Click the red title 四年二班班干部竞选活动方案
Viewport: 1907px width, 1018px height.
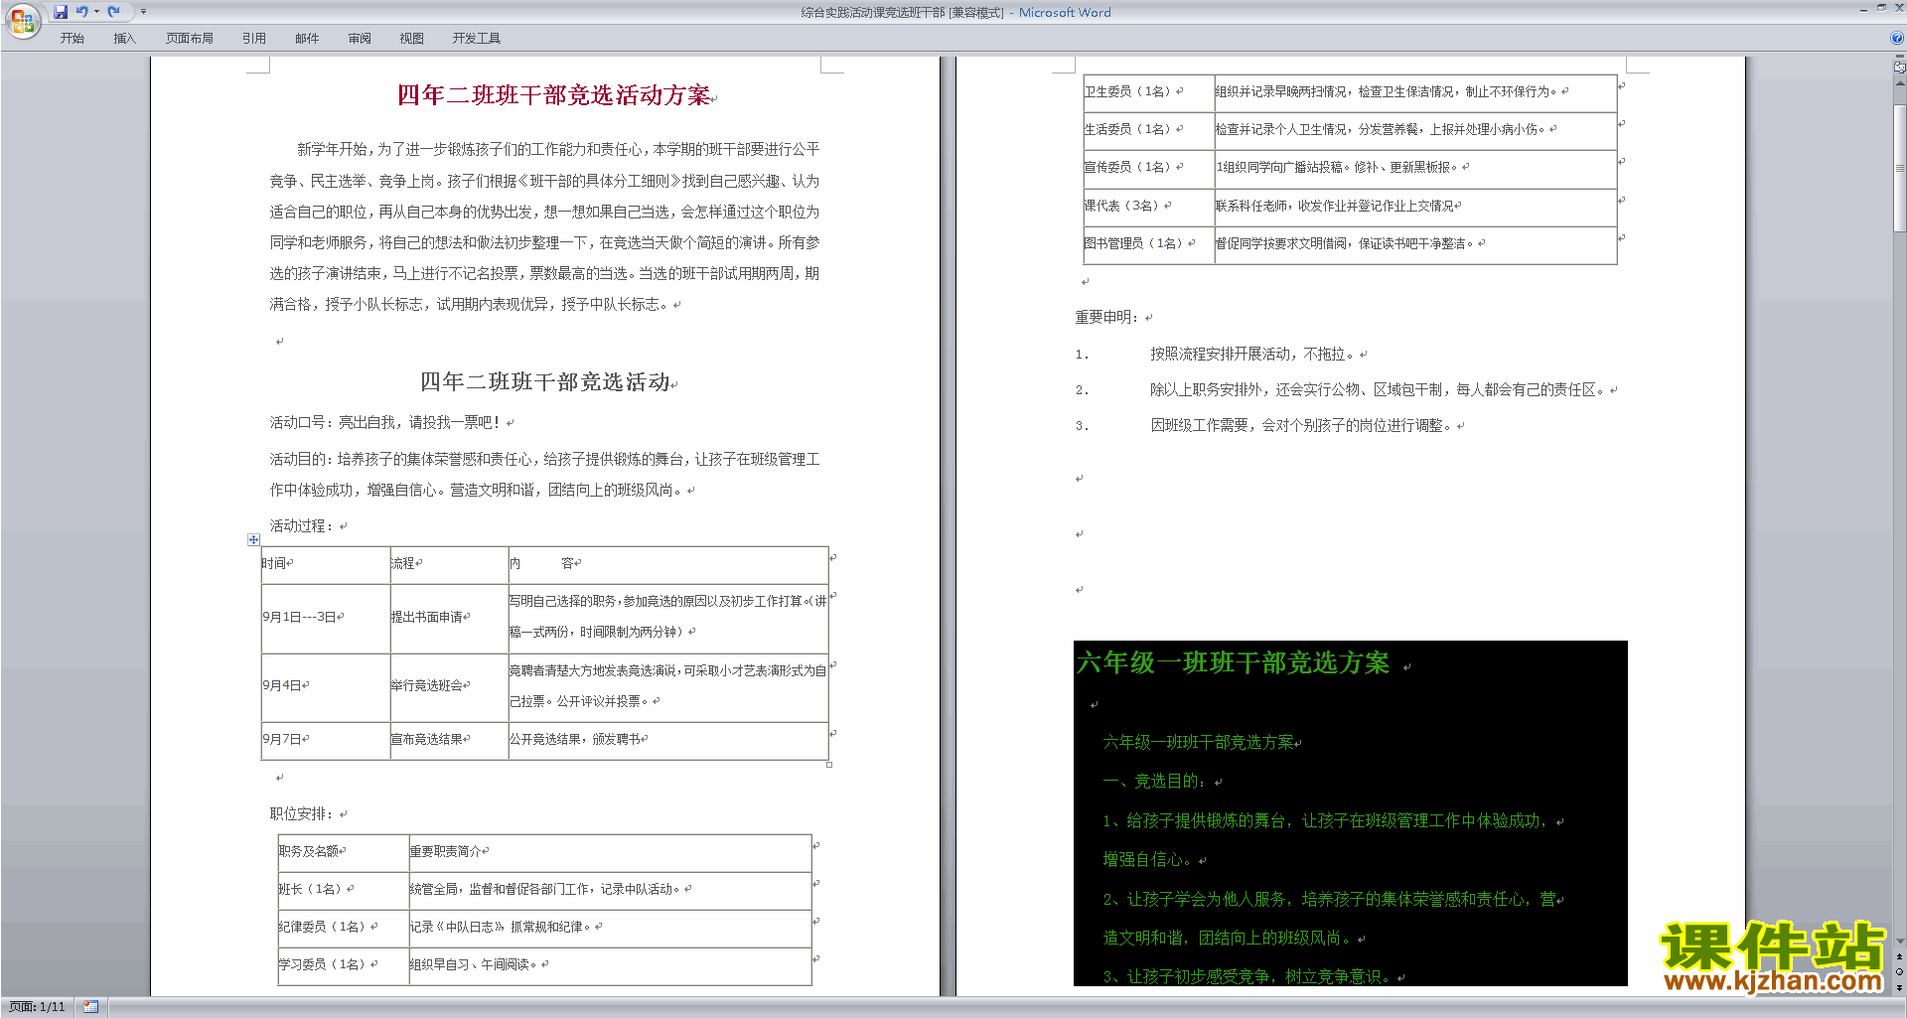[x=554, y=94]
